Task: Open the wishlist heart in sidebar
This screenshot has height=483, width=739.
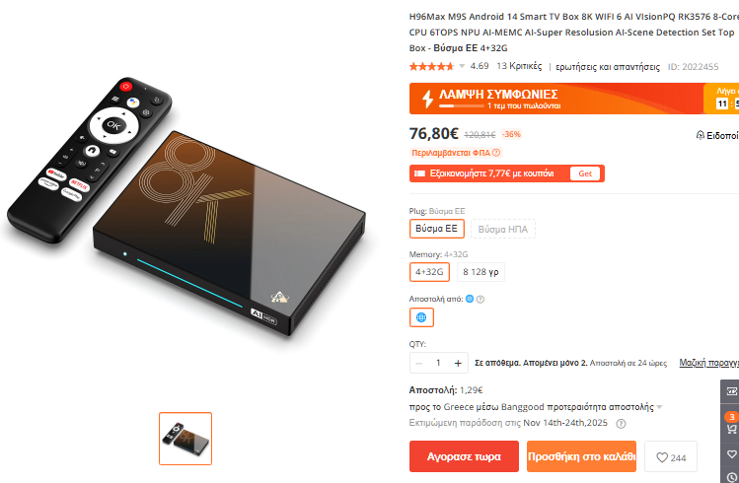Action: (731, 453)
